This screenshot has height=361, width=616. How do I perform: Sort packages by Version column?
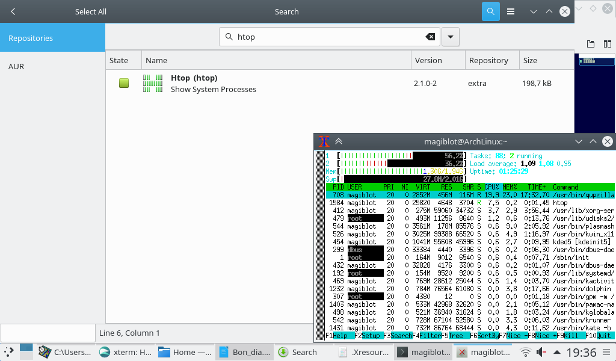pyautogui.click(x=438, y=61)
